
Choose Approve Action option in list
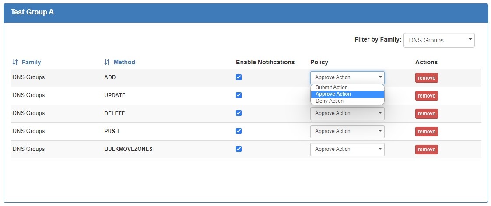(333, 94)
